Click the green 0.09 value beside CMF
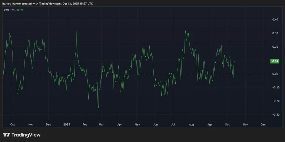 coord(20,10)
